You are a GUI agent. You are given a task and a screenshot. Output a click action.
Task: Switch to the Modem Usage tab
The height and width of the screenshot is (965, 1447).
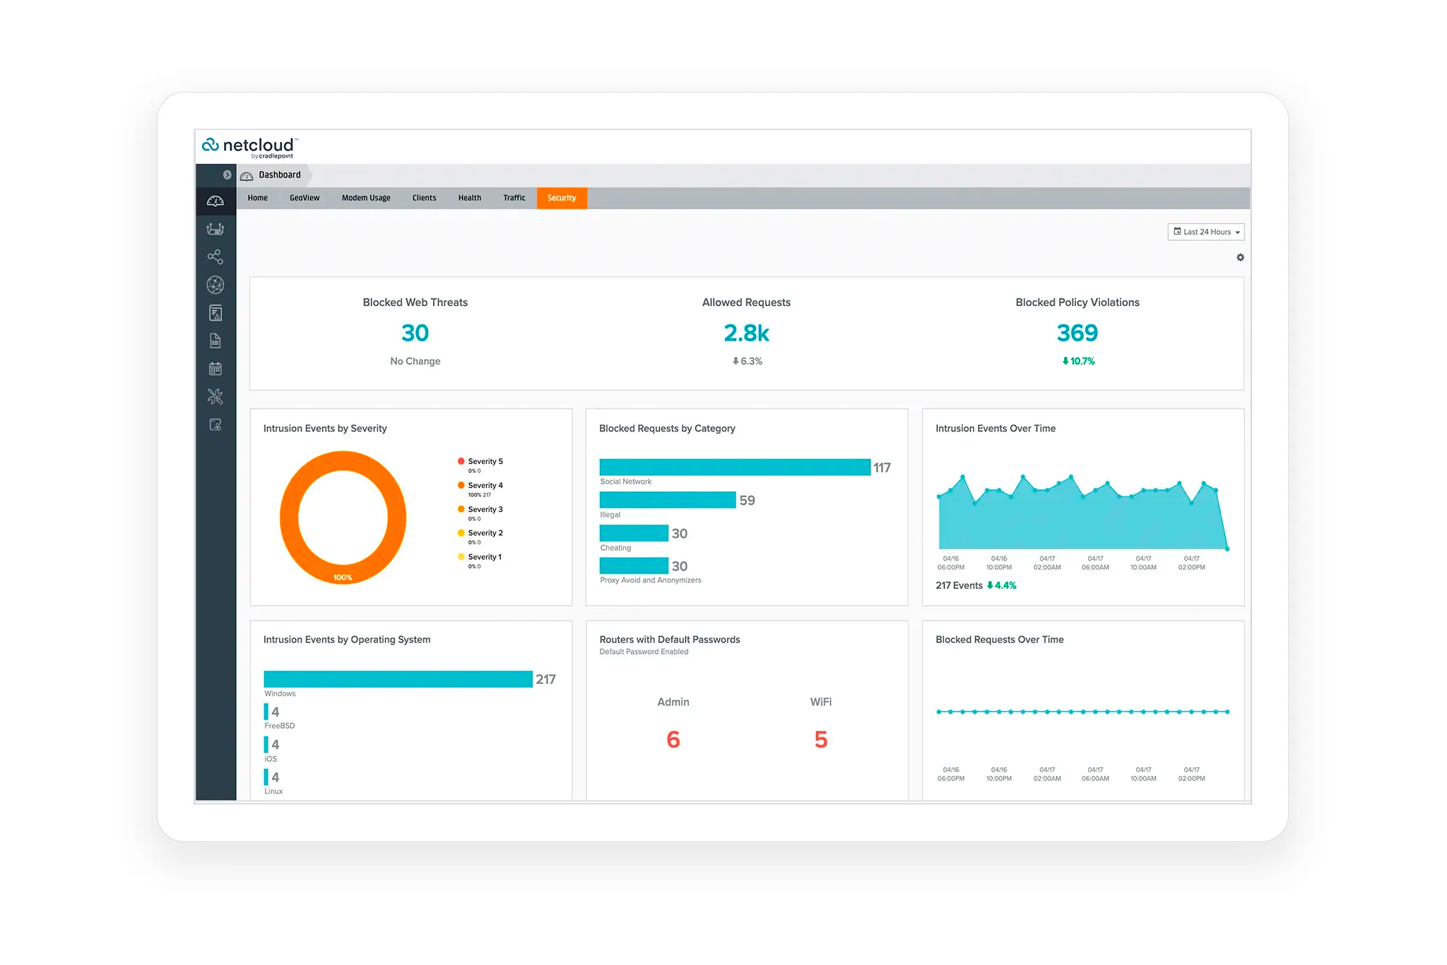[365, 198]
